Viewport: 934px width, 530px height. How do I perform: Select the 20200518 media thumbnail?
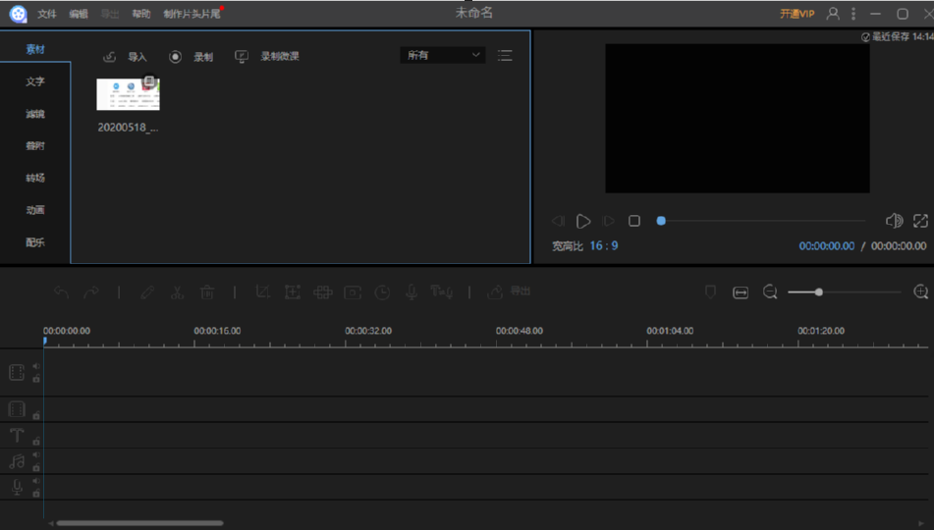pos(128,94)
